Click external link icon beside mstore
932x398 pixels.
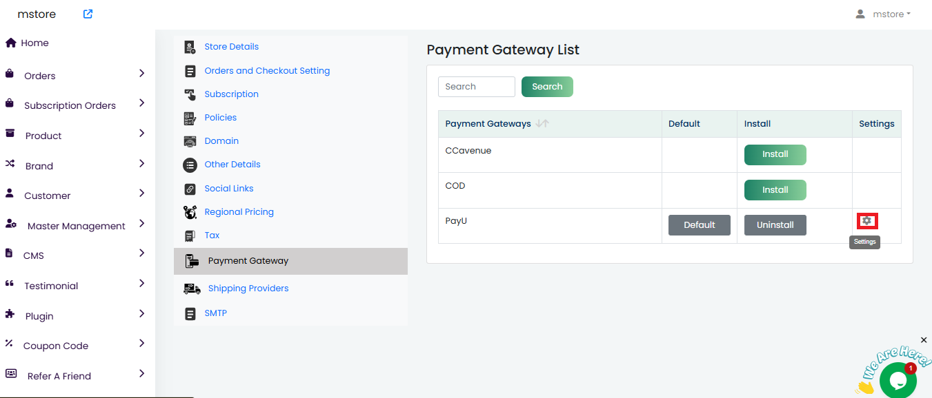pyautogui.click(x=88, y=14)
